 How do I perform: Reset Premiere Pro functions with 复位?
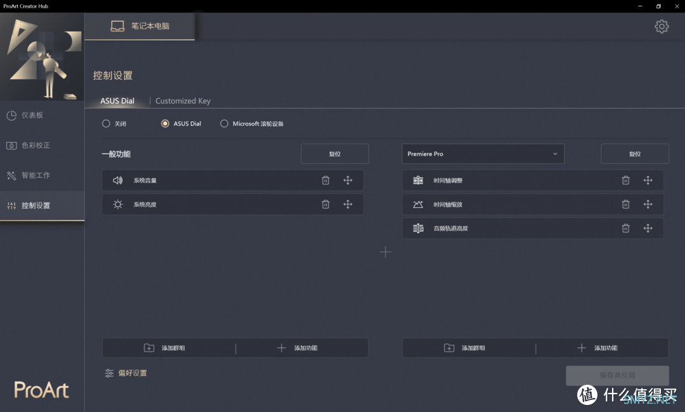click(635, 153)
